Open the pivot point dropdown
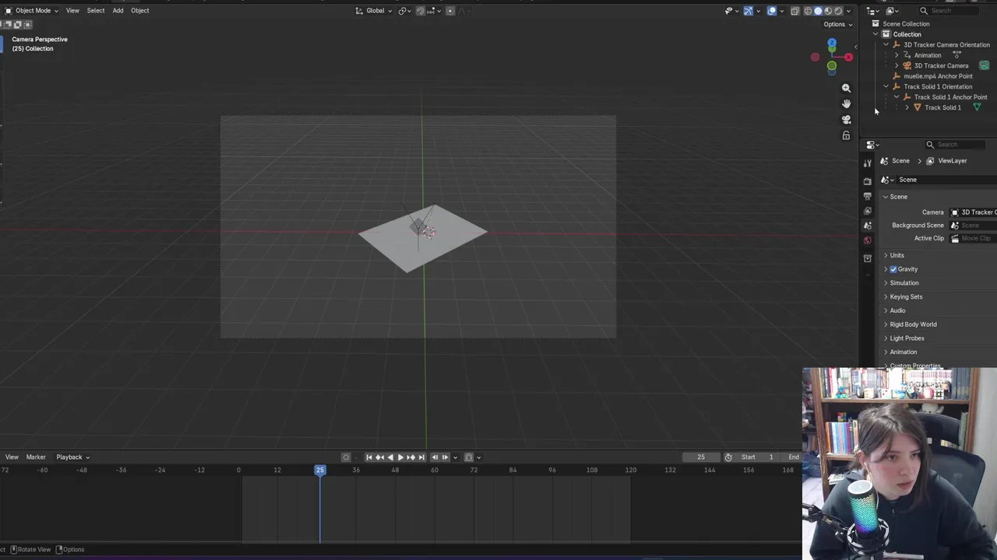Screen dimensions: 997x560 pos(405,11)
